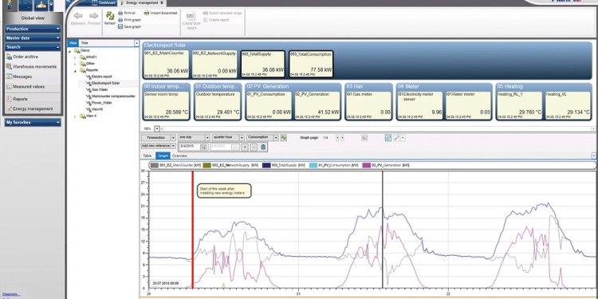Click the 02_PV_Generation magenta legend swatch
Image resolution: width=598 pixels, height=299 pixels.
tap(366, 166)
